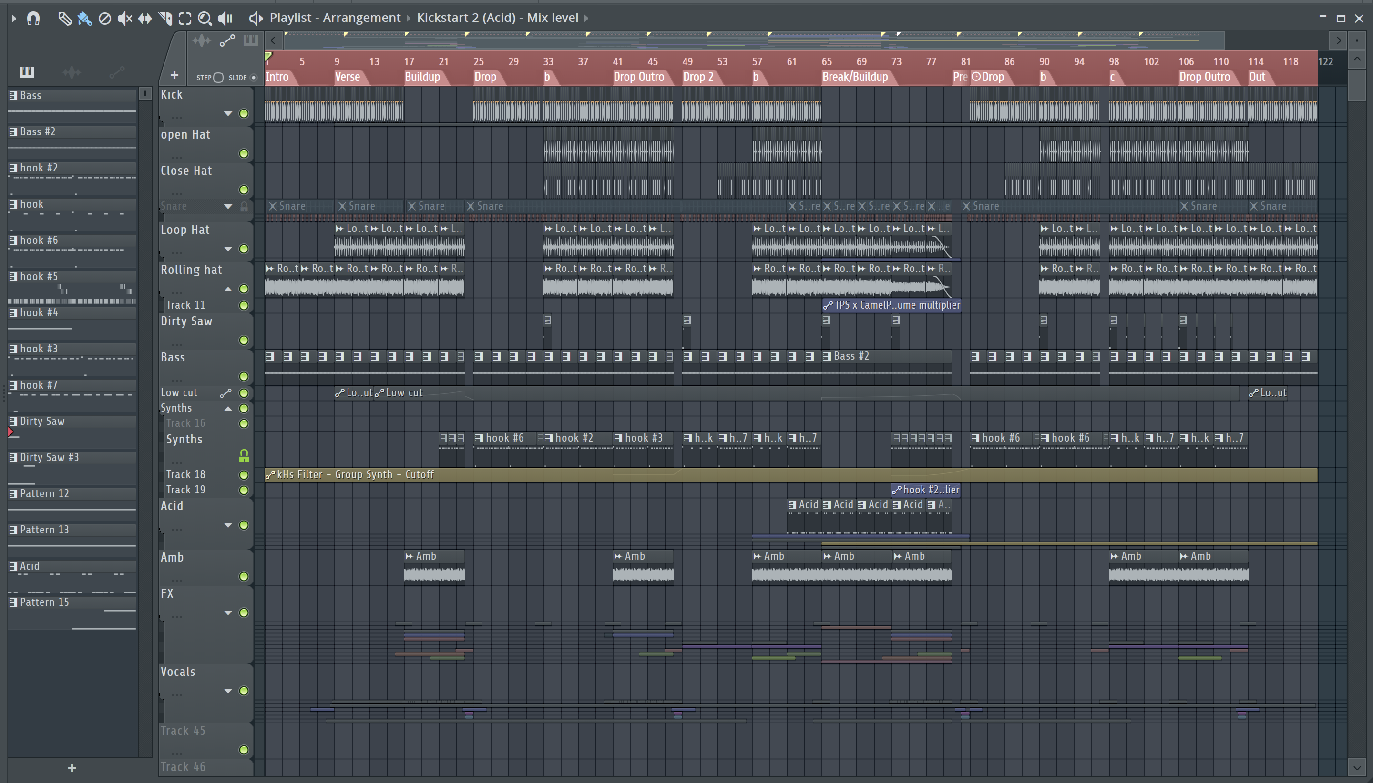Select the Playback speaker tool
This screenshot has width=1373, height=783.
[225, 18]
